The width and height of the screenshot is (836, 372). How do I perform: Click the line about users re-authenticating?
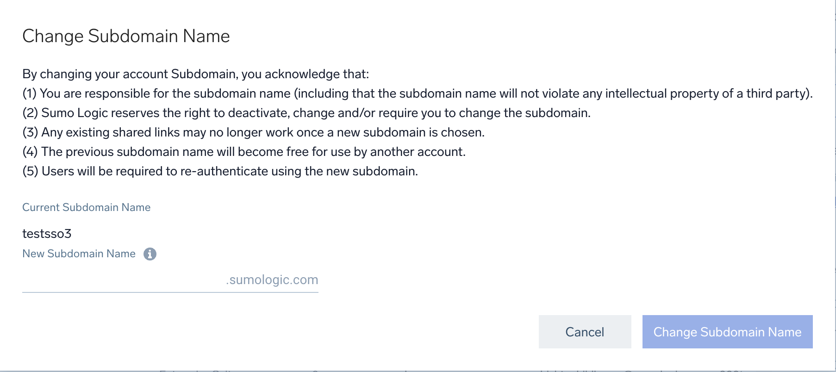[220, 171]
